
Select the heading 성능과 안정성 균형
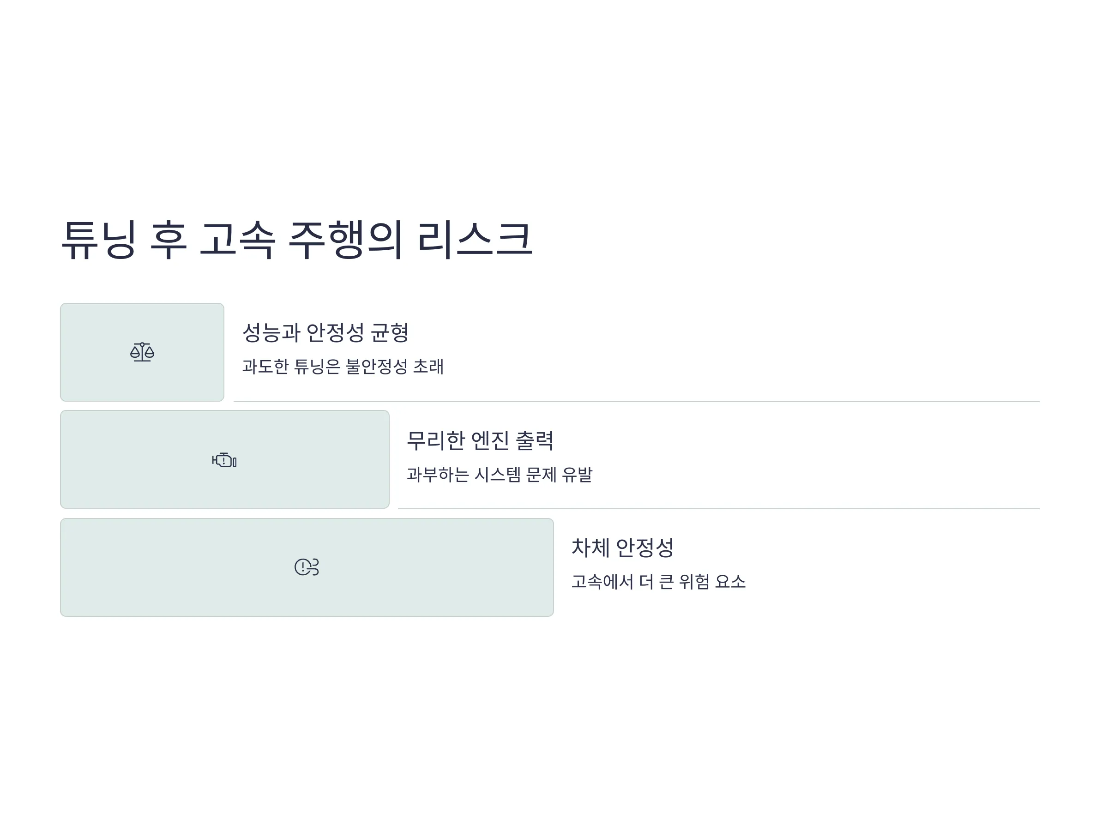point(325,332)
